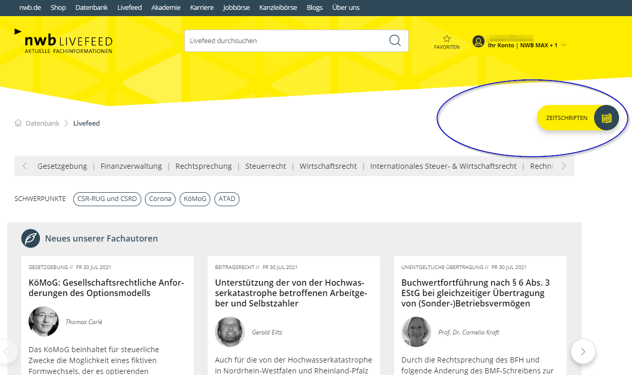The image size is (632, 375).
Task: Click the Zeitschriften book icon
Action: coord(606,118)
